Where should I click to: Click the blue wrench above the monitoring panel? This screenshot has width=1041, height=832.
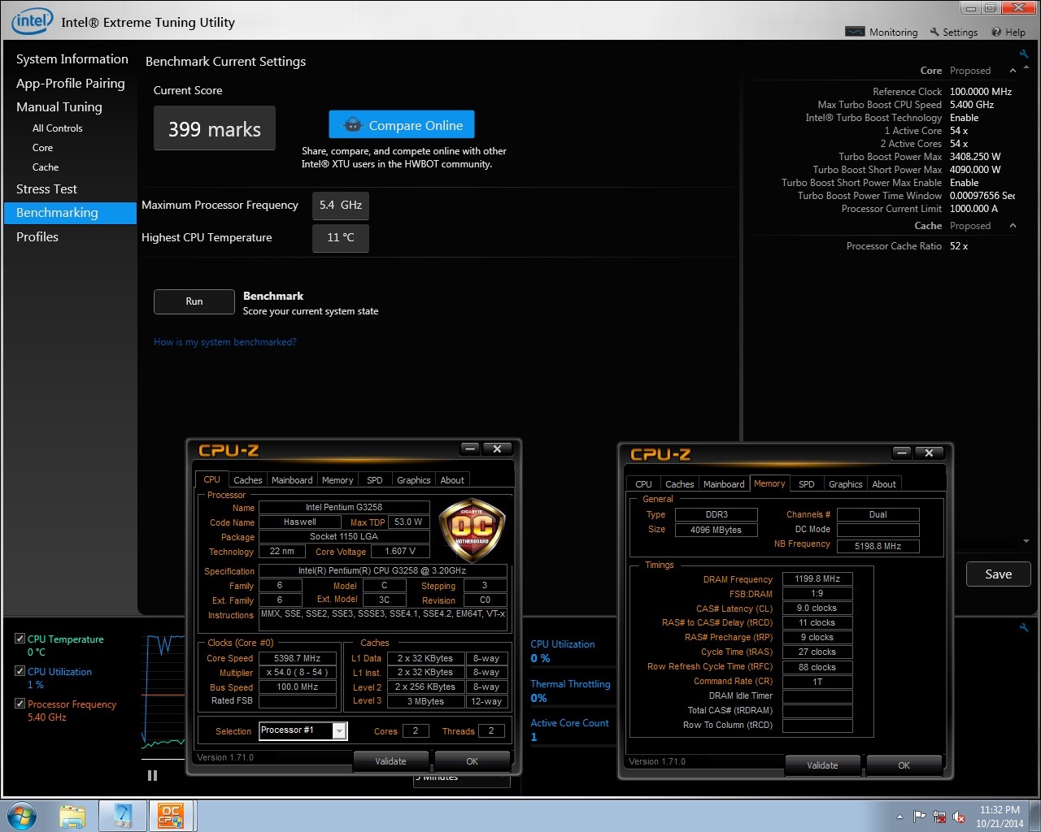1024,627
